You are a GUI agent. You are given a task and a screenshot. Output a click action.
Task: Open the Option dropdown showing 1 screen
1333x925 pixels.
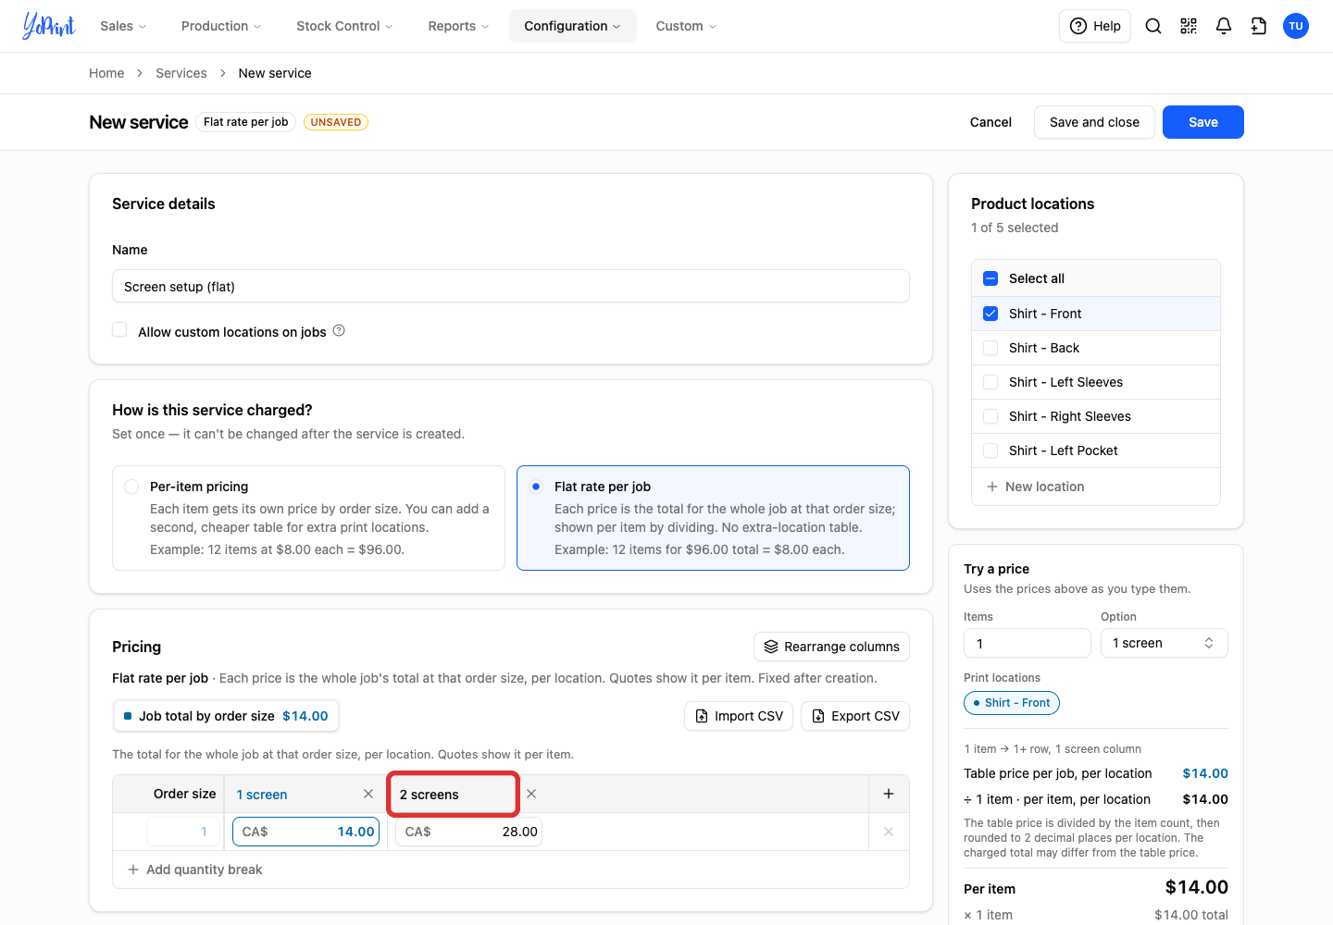coord(1164,643)
